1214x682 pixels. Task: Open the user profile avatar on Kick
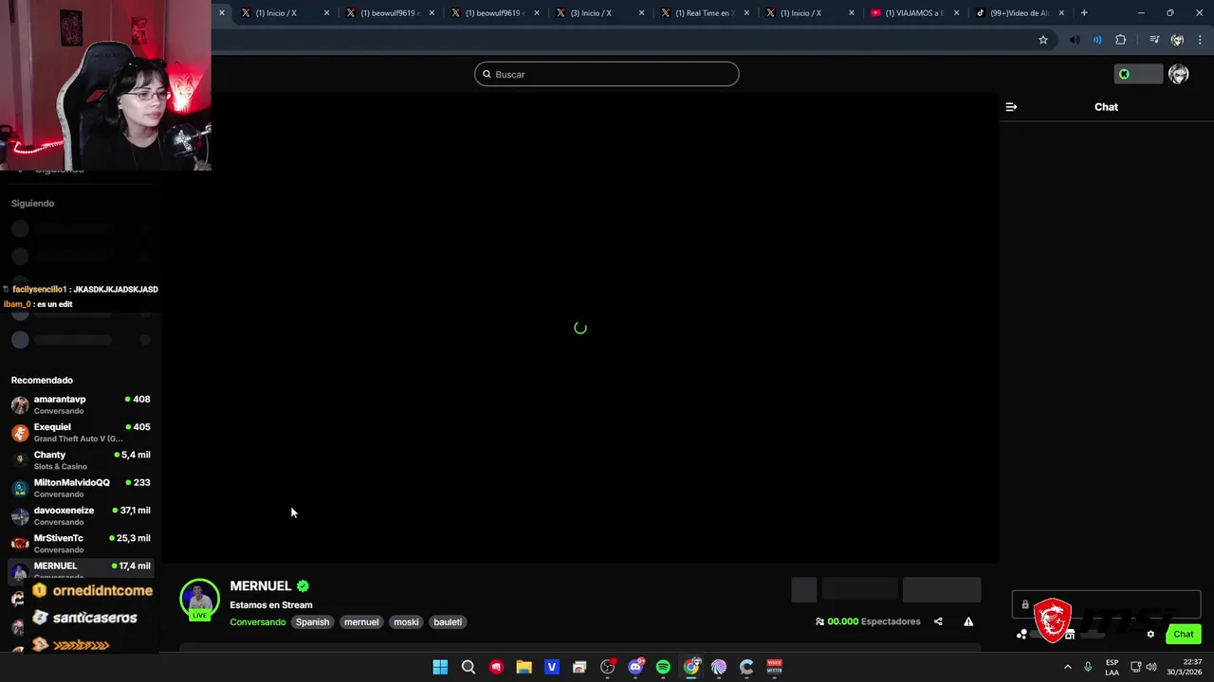(1179, 74)
